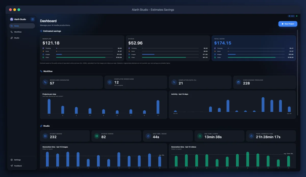Click the Estimated savings section icon
Image resolution: width=306 pixels, height=177 pixels.
coord(41,31)
